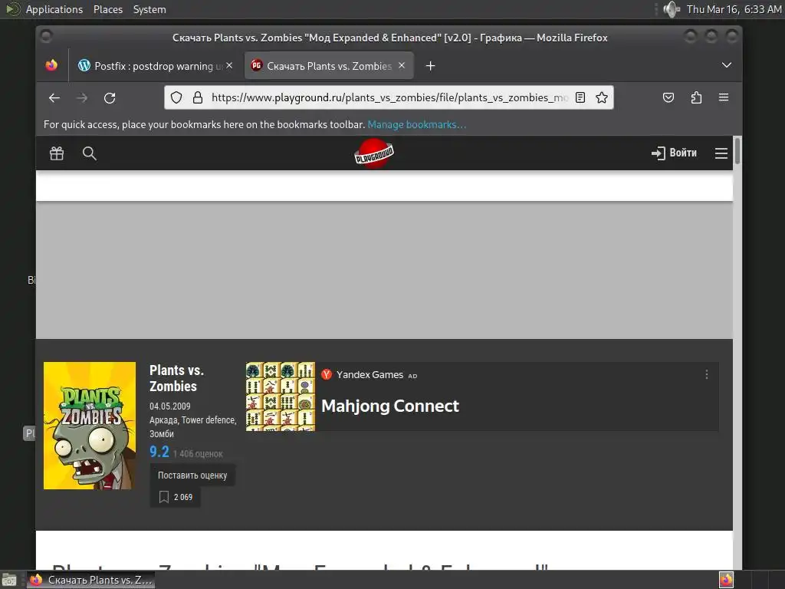The height and width of the screenshot is (589, 785).
Task: Close the Postfix postdrop warning tab
Action: 229,66
